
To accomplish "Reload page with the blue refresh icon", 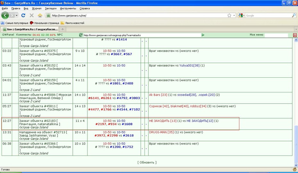I will 23,15.
